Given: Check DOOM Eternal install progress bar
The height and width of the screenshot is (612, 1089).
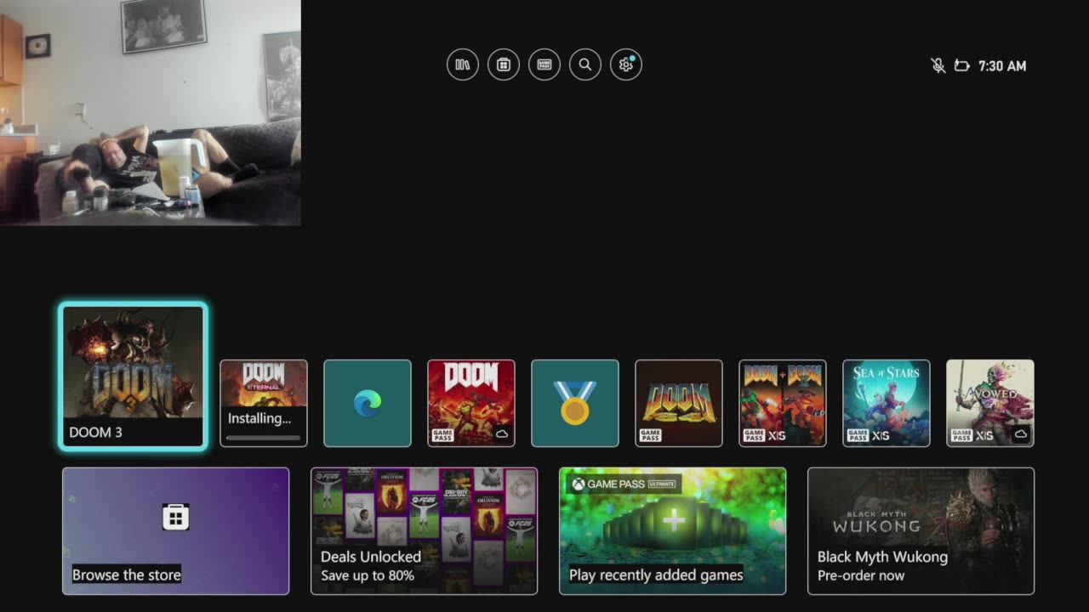Looking at the screenshot, I should (264, 438).
